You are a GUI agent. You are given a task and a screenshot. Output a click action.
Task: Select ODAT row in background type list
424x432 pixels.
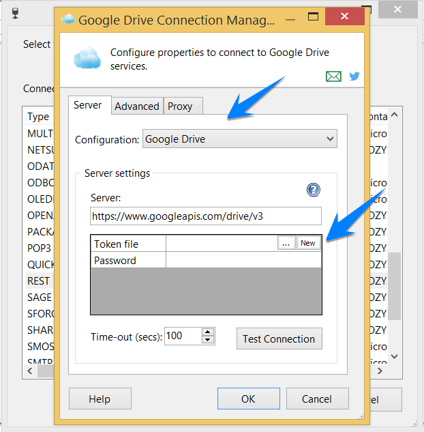(40, 166)
